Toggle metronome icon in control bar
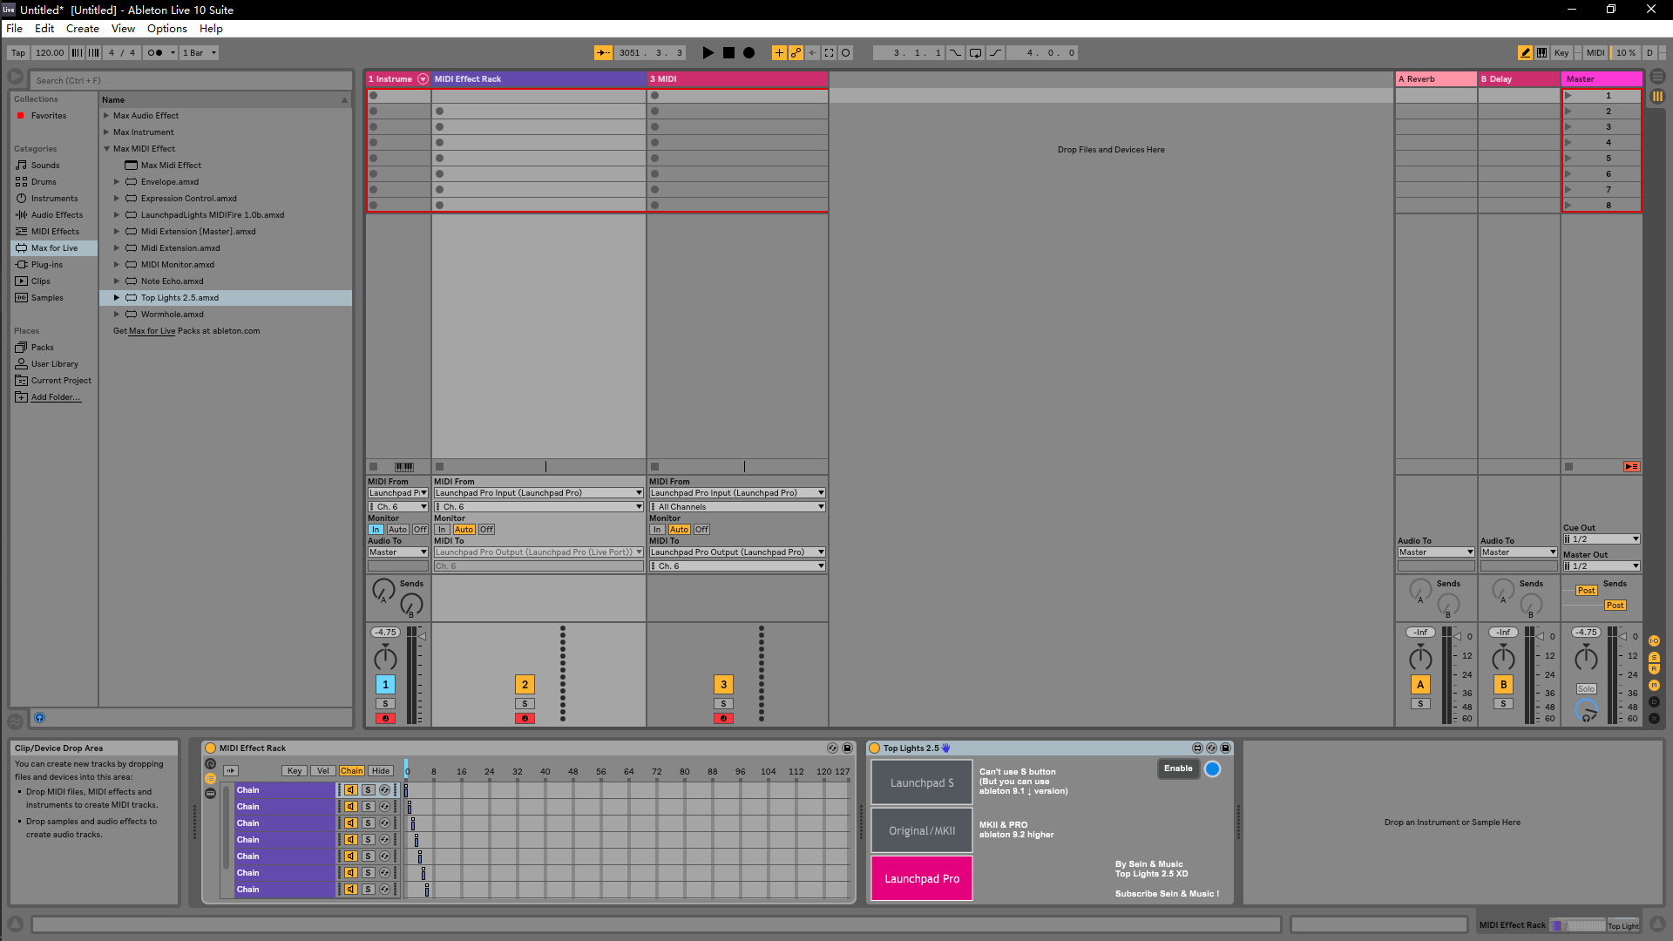 click(154, 53)
